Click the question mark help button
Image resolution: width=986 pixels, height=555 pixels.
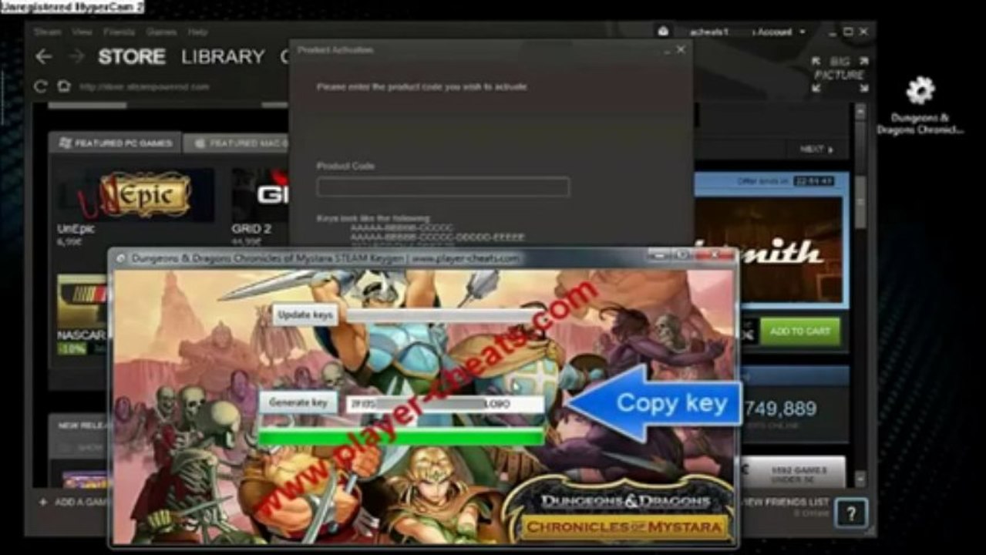tap(850, 513)
